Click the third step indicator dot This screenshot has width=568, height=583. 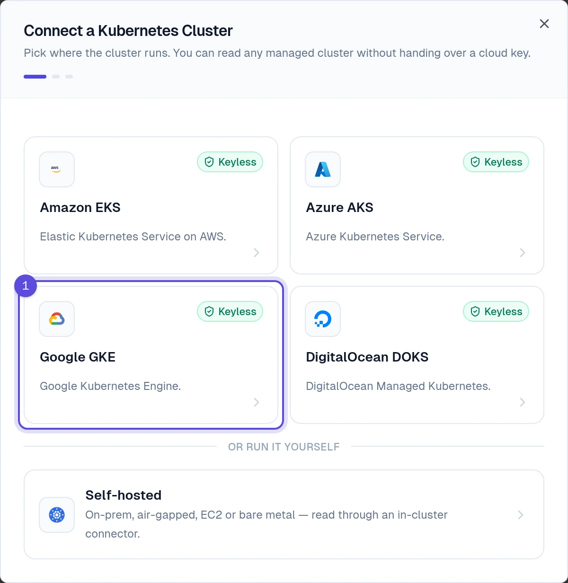tap(69, 77)
